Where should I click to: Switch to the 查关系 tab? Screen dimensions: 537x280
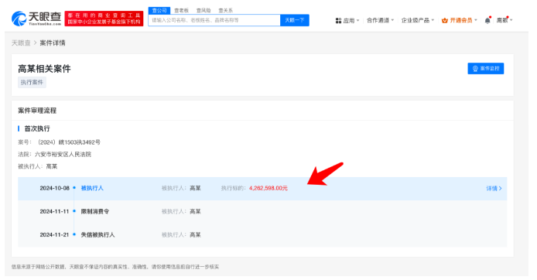click(225, 10)
